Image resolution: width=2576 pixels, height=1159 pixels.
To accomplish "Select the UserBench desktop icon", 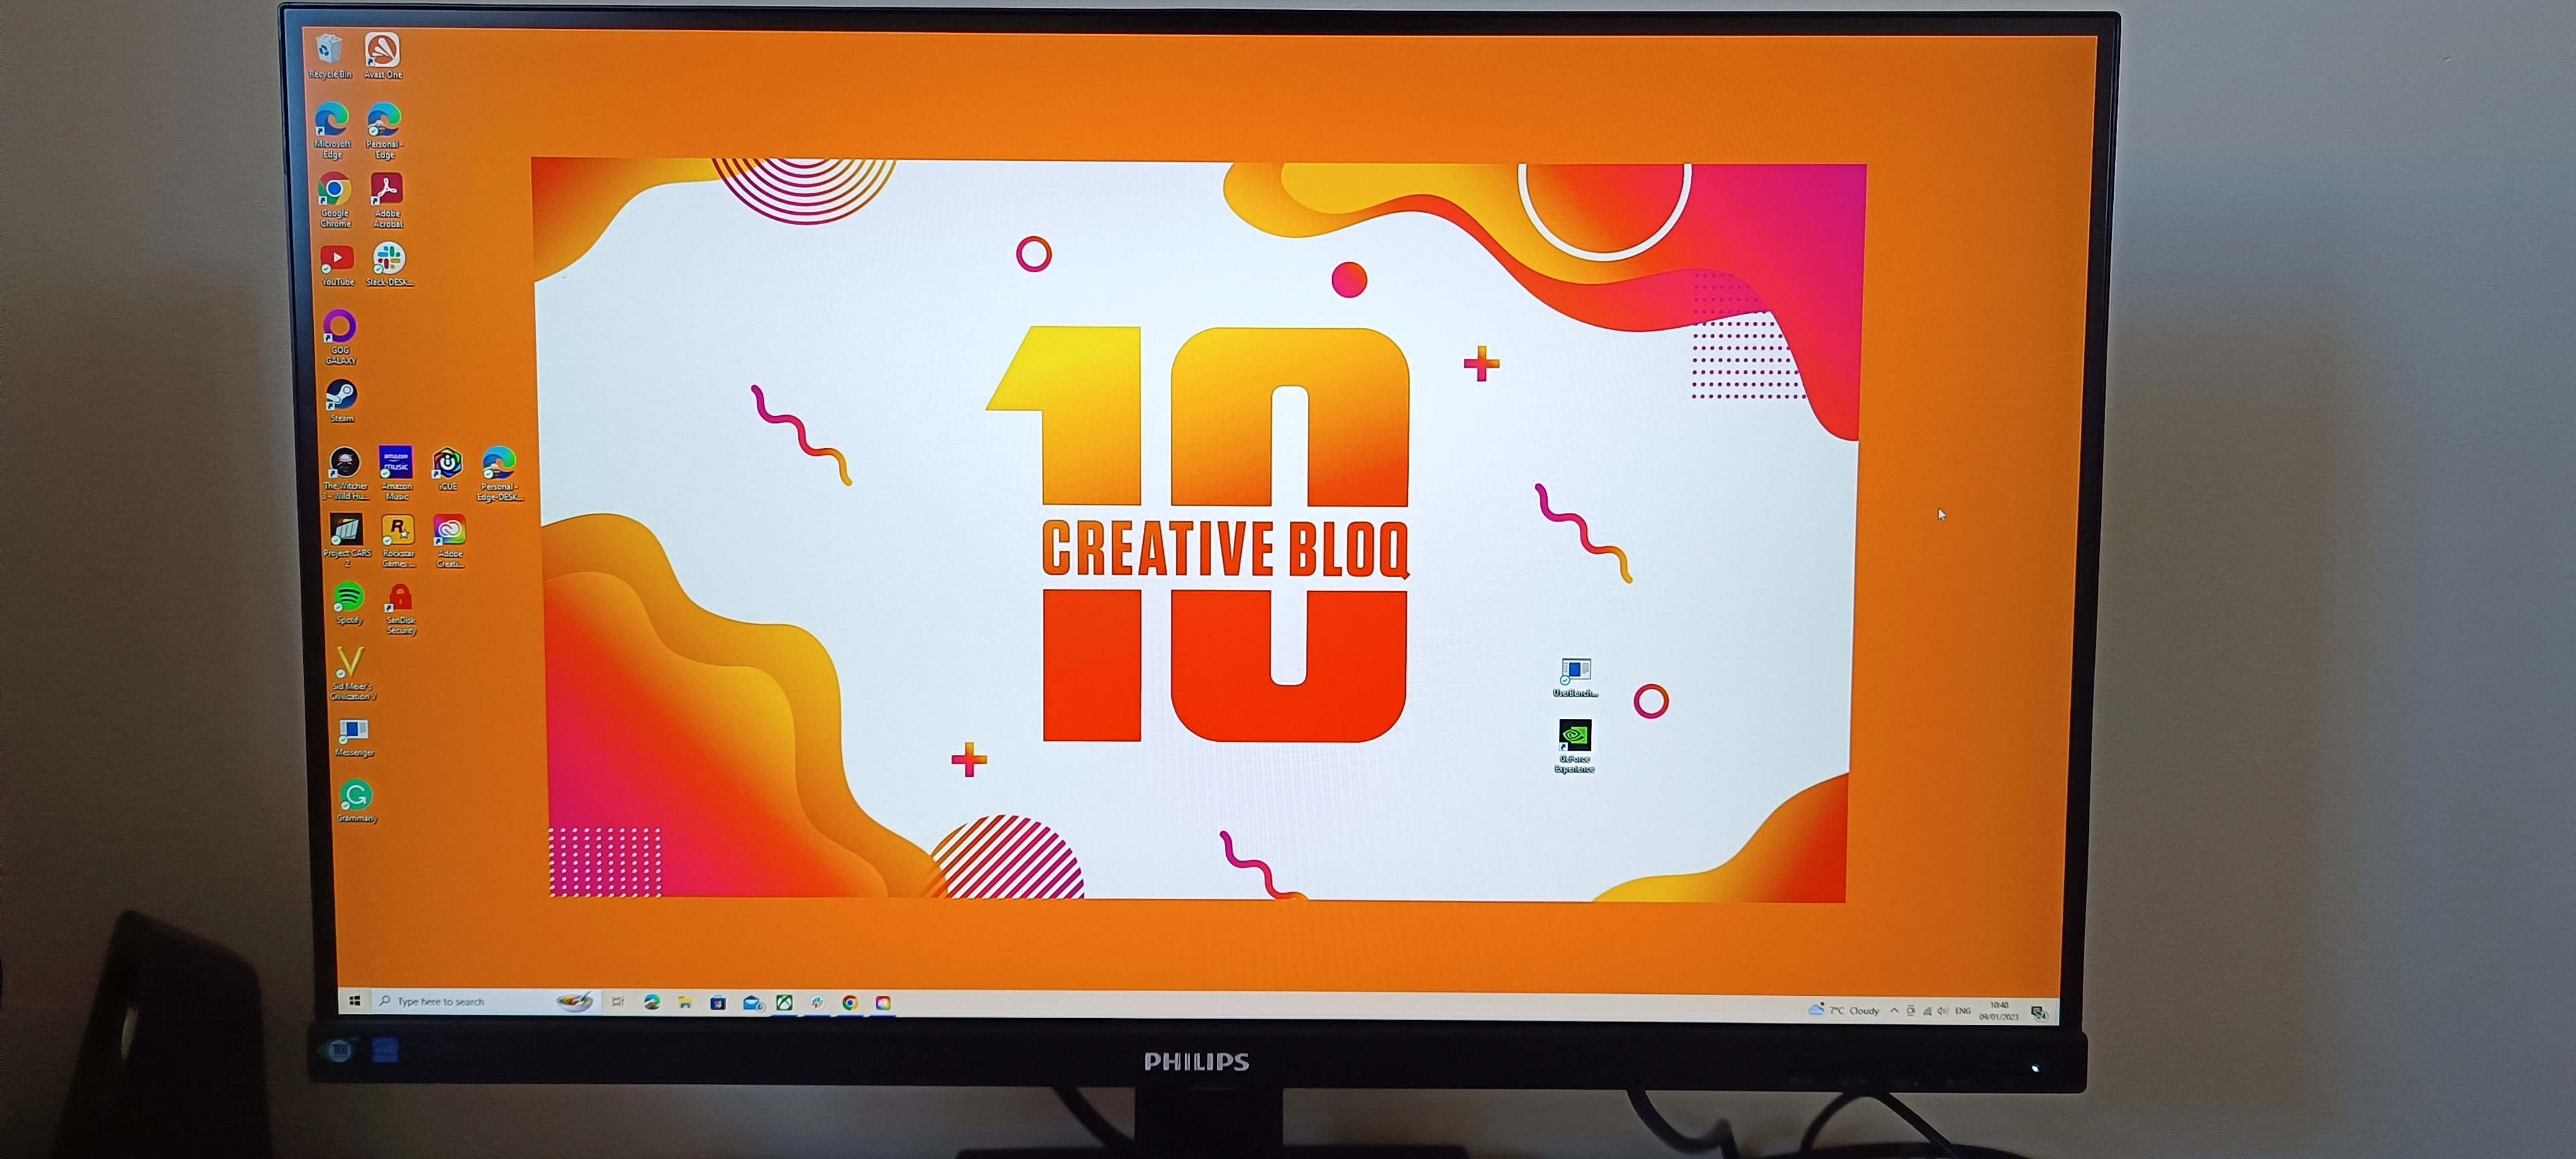I will point(1575,677).
